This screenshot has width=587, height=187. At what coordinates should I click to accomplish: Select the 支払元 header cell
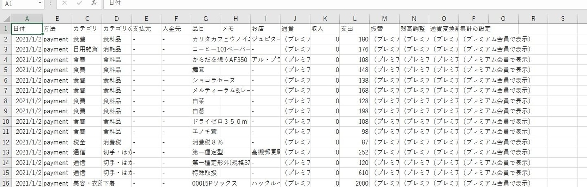pyautogui.click(x=146, y=28)
